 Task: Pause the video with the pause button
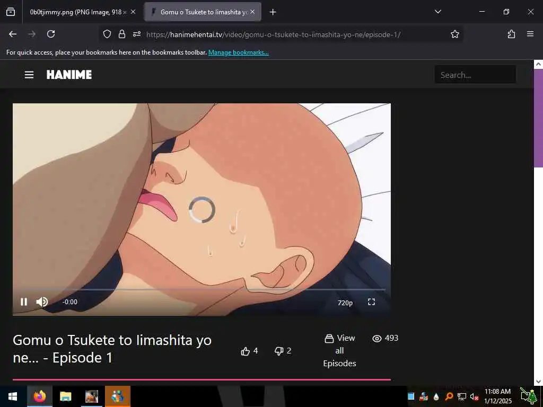point(24,302)
